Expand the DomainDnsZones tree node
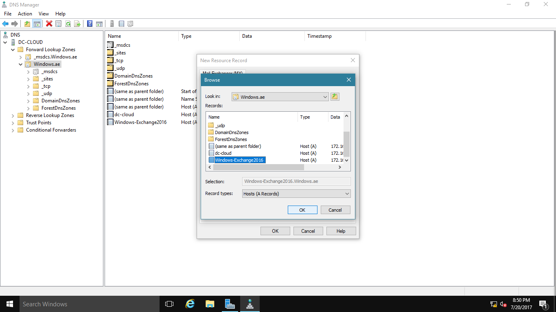 [x=28, y=101]
